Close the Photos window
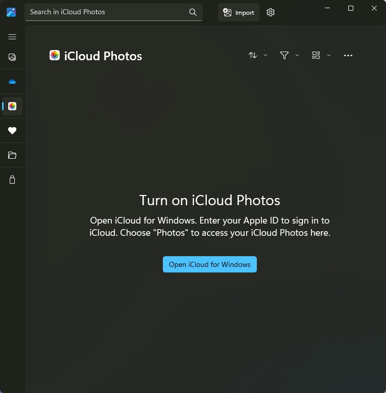This screenshot has height=393, width=386. [374, 8]
